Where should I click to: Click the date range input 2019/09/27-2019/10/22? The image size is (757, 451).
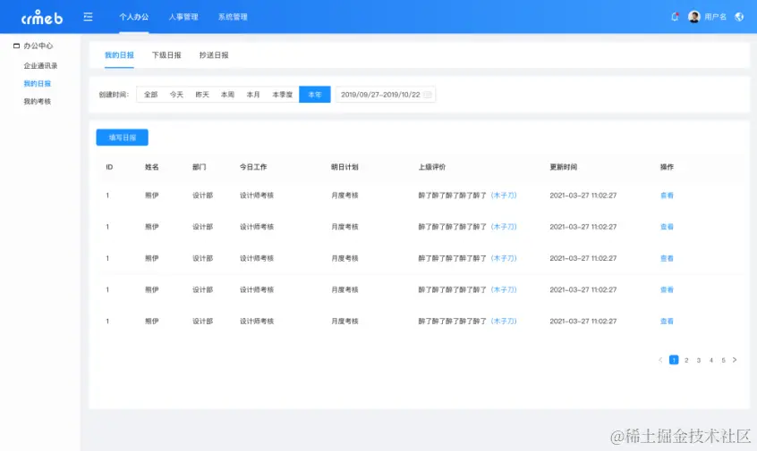[386, 95]
